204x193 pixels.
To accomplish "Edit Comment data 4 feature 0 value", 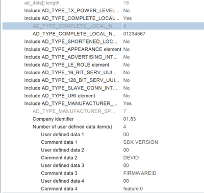I will tap(133, 189).
